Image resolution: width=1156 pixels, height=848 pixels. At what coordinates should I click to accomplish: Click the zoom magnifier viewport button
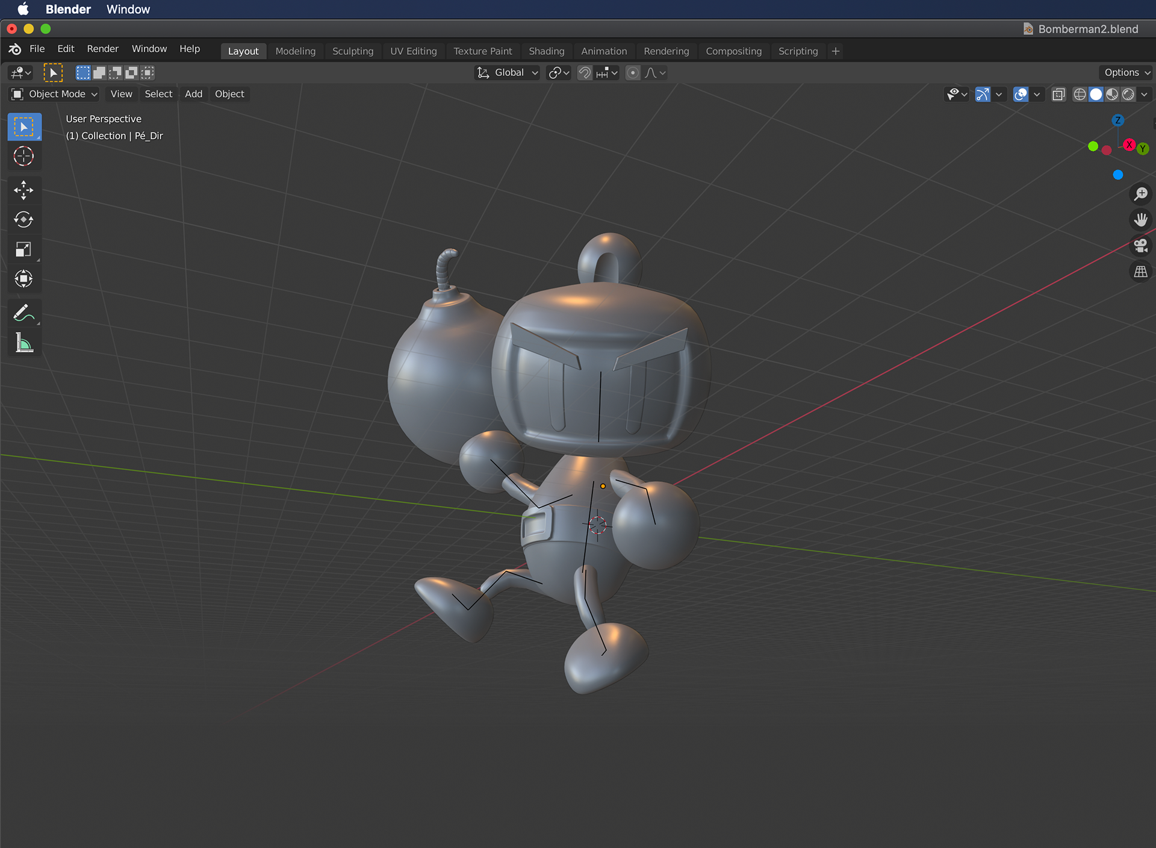[1140, 194]
